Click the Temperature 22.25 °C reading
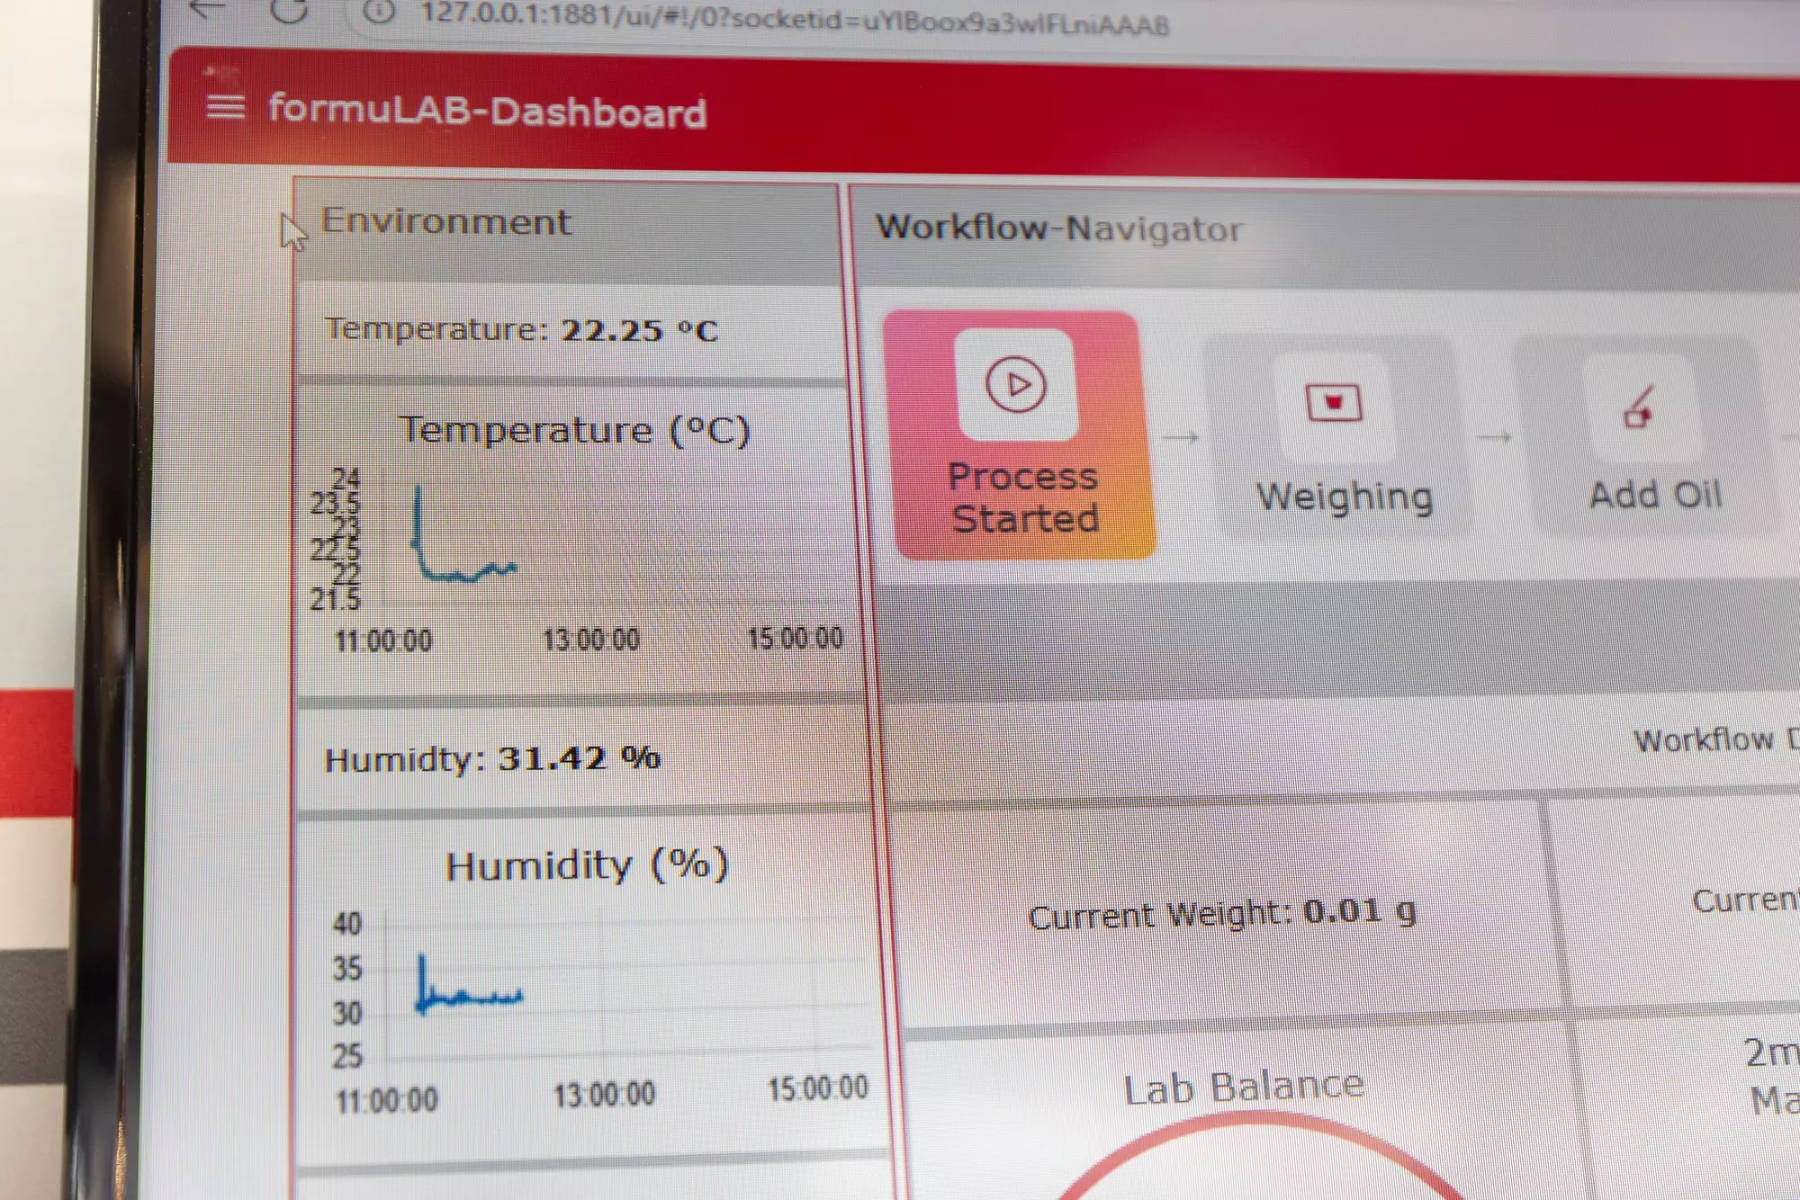Screen dimensions: 1800x1200 point(522,330)
